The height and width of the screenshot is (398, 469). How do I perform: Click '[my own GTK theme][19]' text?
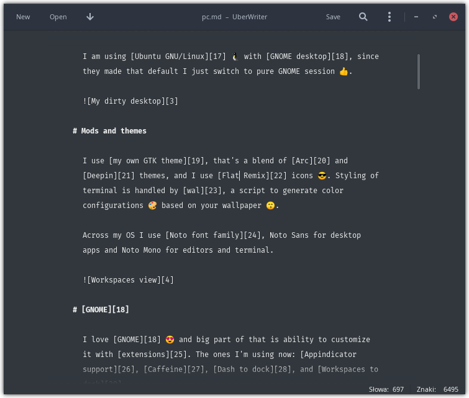click(157, 161)
